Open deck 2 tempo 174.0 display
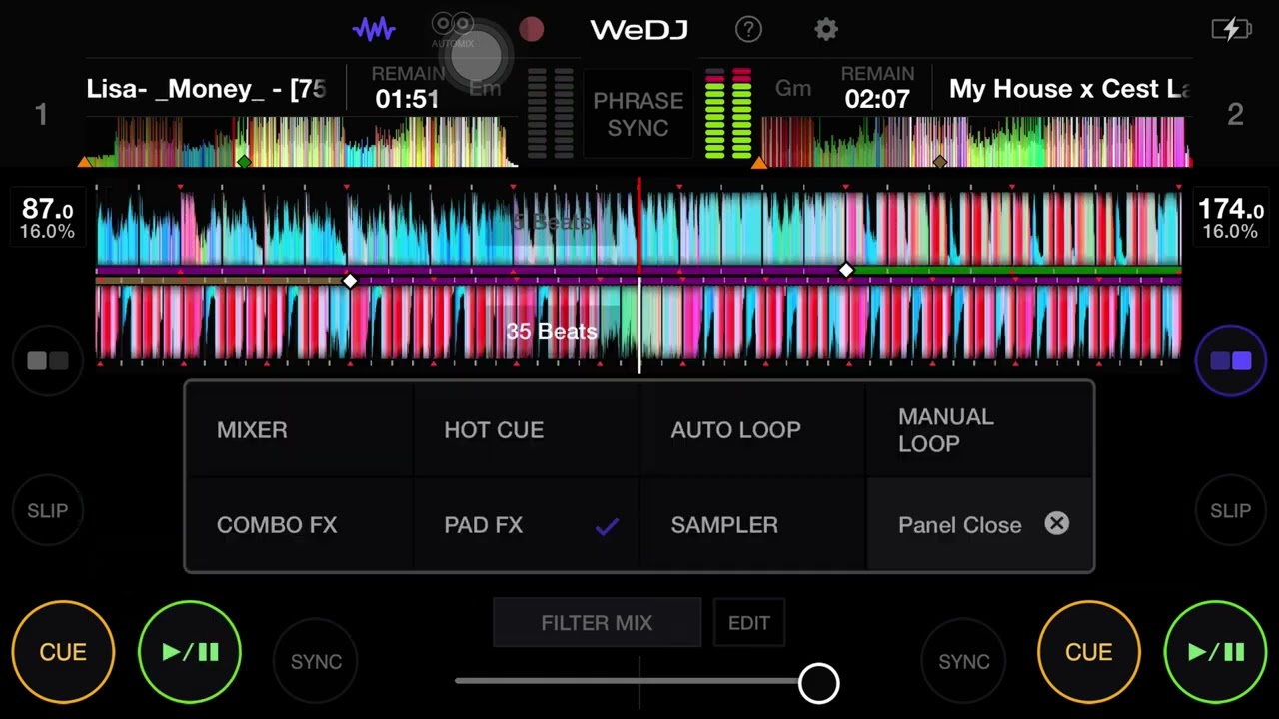 [x=1230, y=219]
